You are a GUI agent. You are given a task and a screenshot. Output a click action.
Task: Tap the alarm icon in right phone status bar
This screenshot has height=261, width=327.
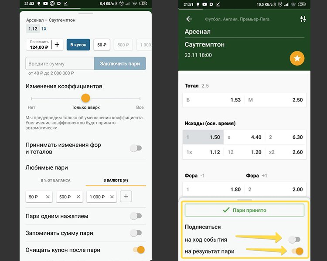pos(280,4)
